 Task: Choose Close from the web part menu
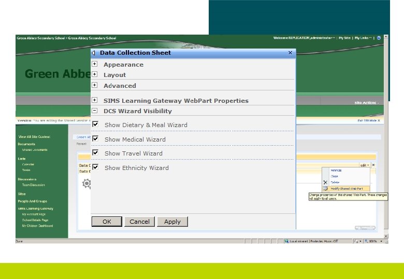pyautogui.click(x=334, y=176)
